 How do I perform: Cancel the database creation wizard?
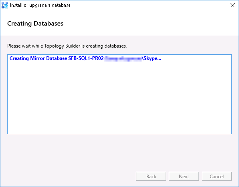[x=217, y=176]
